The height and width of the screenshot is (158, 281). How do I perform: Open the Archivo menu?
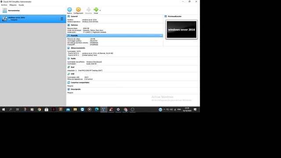pos(4,5)
